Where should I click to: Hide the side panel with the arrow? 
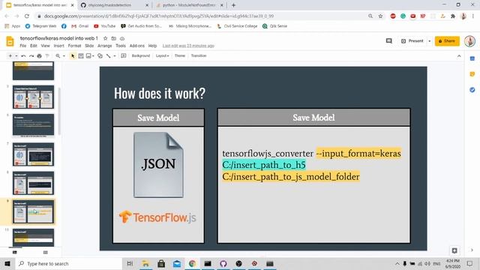click(x=472, y=250)
